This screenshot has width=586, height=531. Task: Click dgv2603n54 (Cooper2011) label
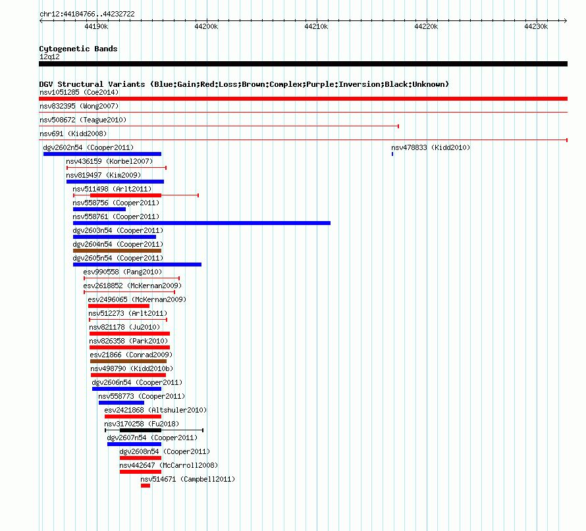tap(118, 230)
